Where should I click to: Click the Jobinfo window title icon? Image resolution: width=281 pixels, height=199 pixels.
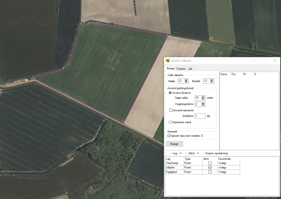[x=168, y=60]
